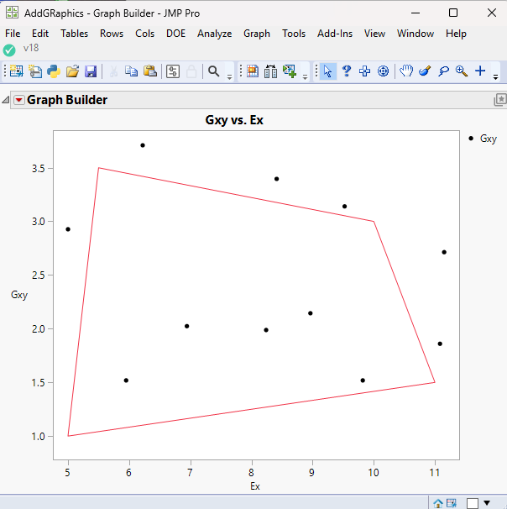
Task: Click the green checkmark v18 status icon
Action: 9,50
